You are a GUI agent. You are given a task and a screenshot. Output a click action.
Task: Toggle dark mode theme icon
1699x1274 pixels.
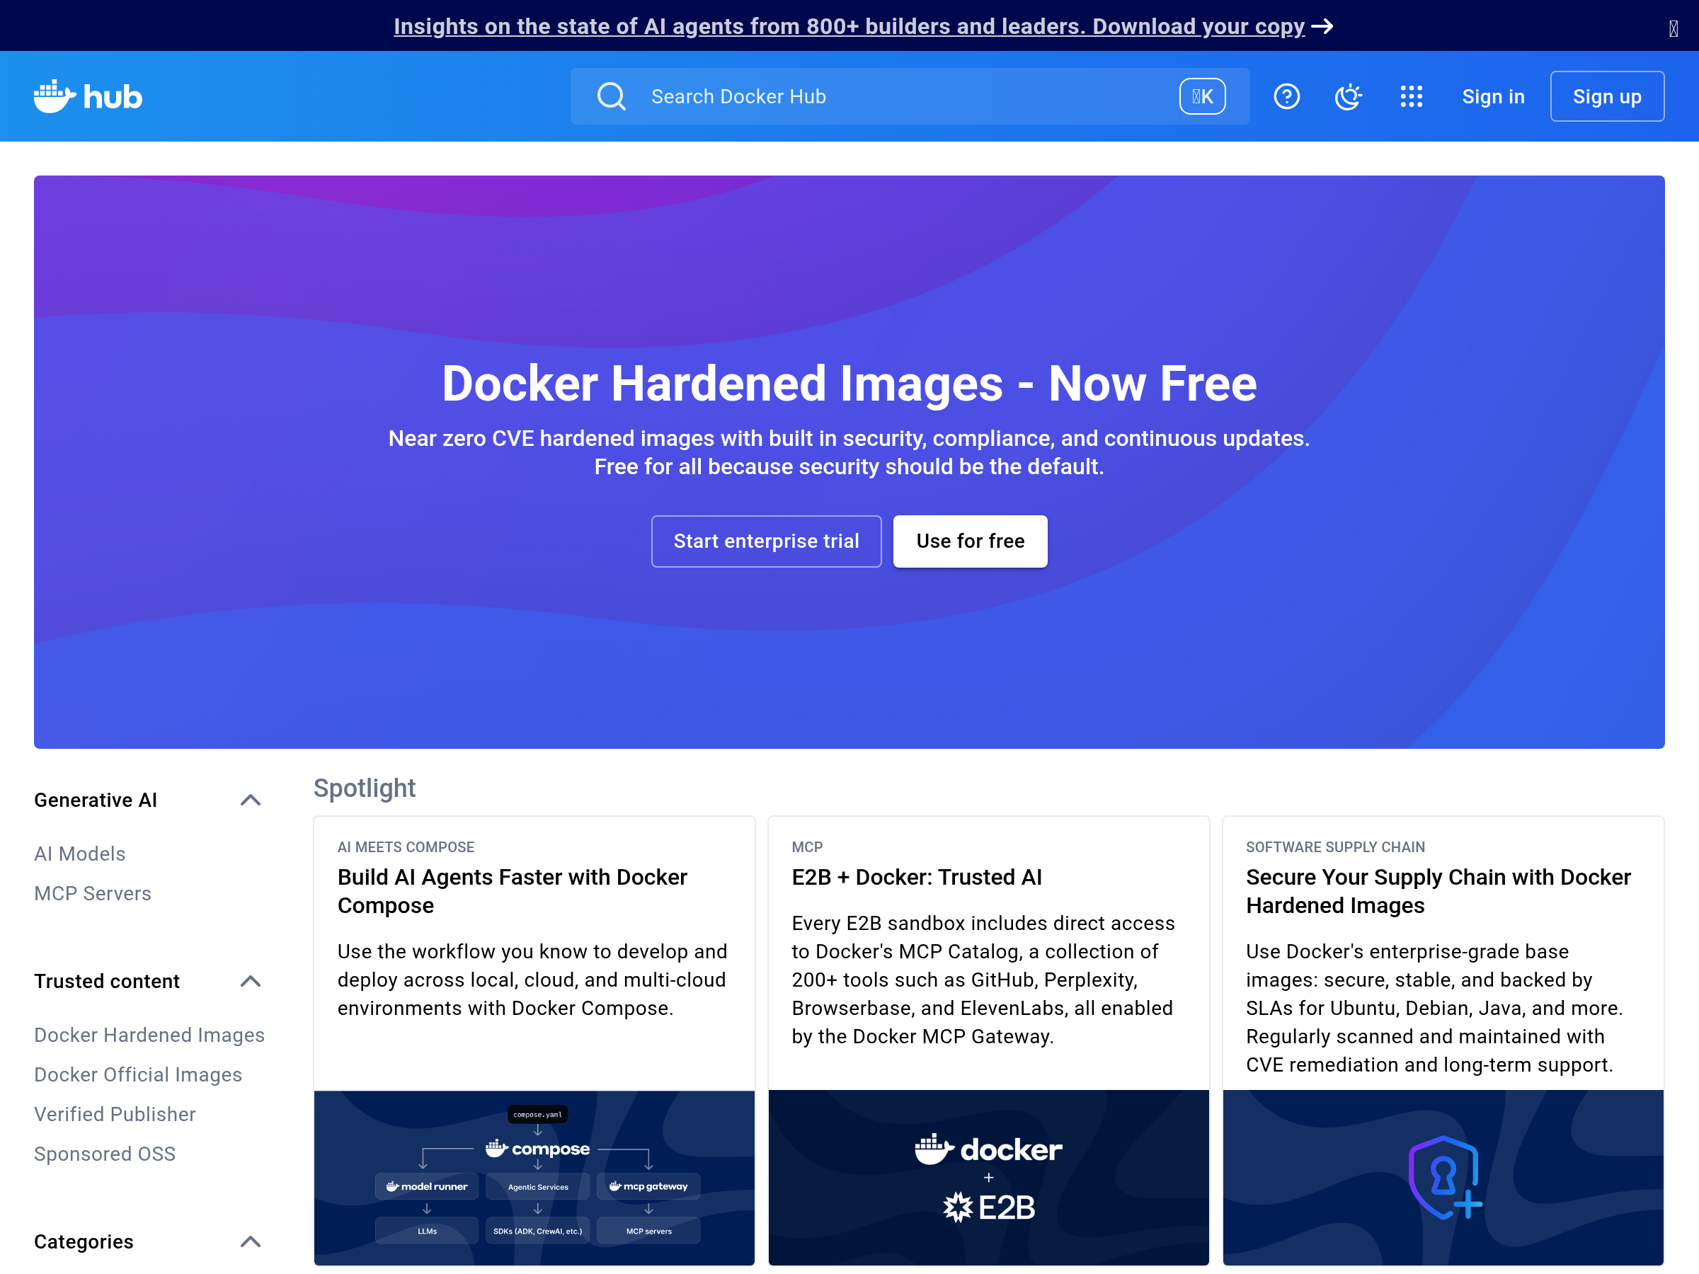(1348, 97)
